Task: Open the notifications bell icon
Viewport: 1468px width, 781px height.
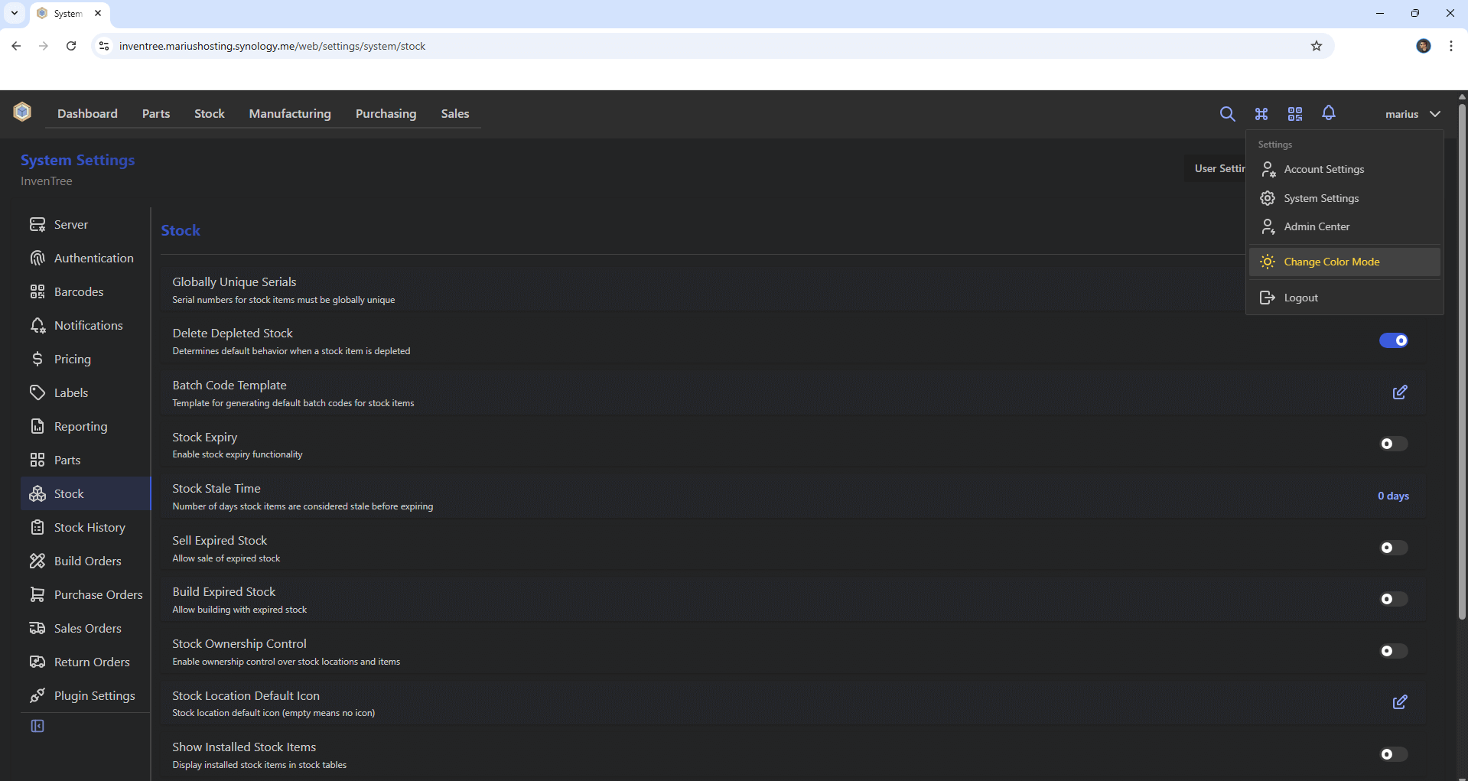Action: [1329, 113]
